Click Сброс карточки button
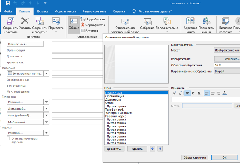This screenshot has width=240, height=164. 195,157
